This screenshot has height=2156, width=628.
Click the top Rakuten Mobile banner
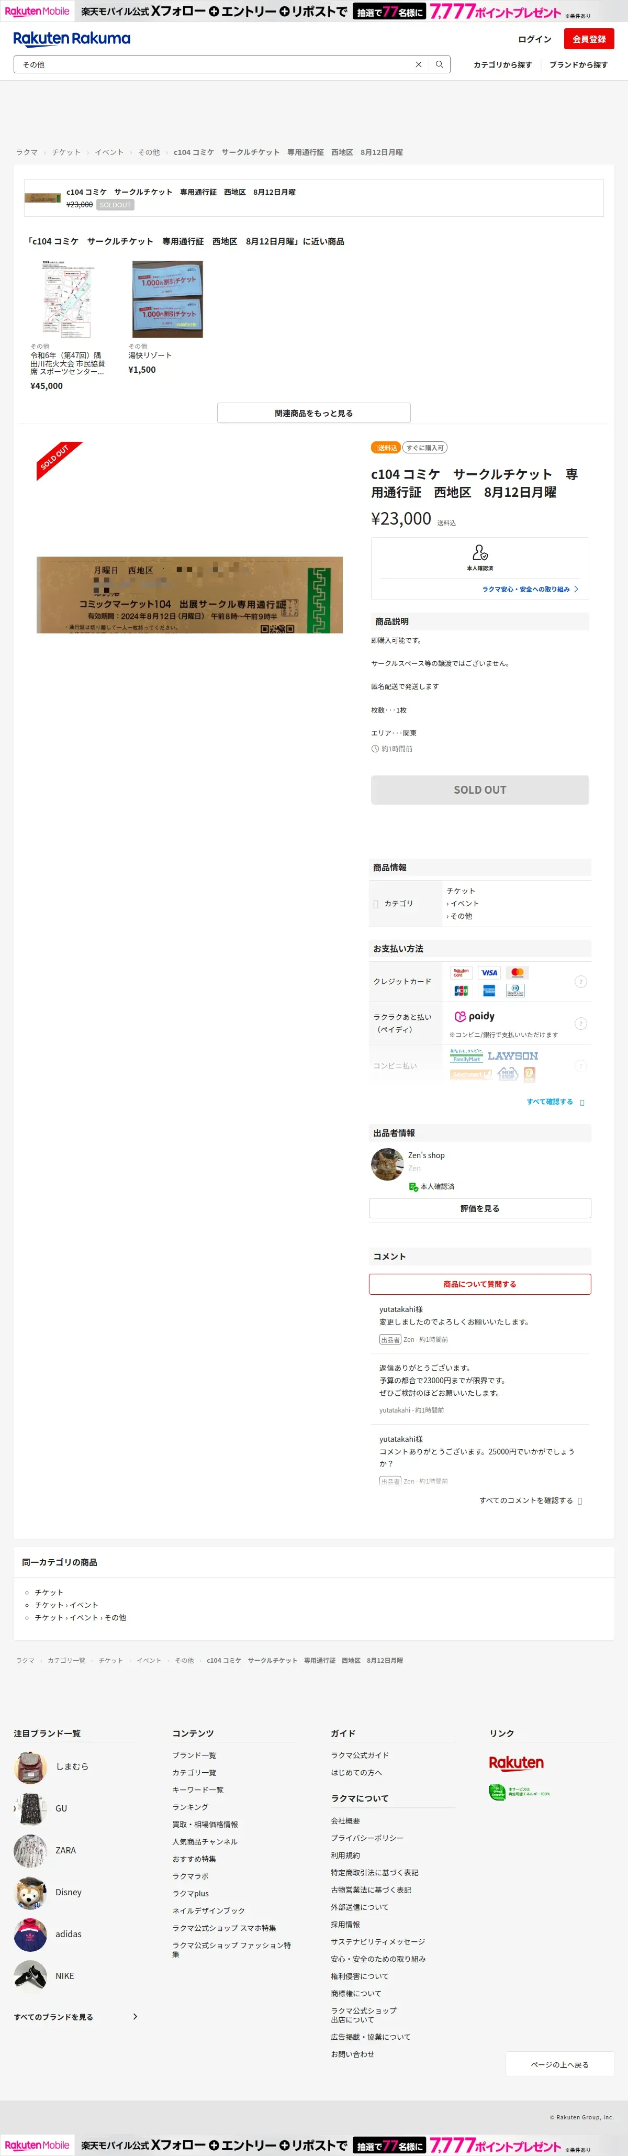coord(313,12)
